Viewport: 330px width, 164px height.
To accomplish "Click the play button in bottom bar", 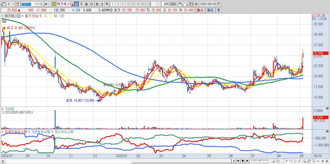I will [x=234, y=161].
